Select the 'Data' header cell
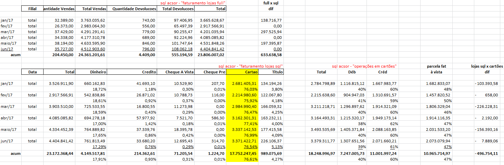Image resolution: width=504 pixels, height=165 pixels. coord(33,72)
